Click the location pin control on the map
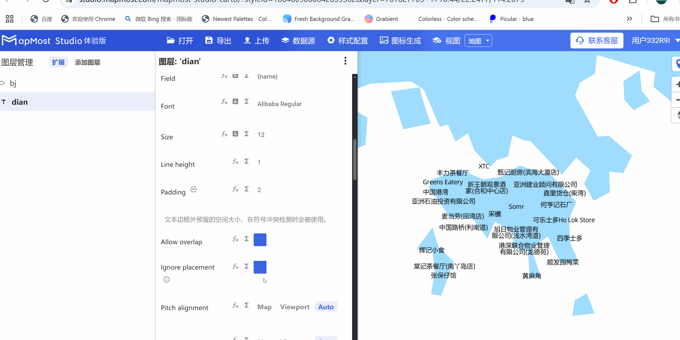Image resolution: width=680 pixels, height=340 pixels. [x=678, y=64]
